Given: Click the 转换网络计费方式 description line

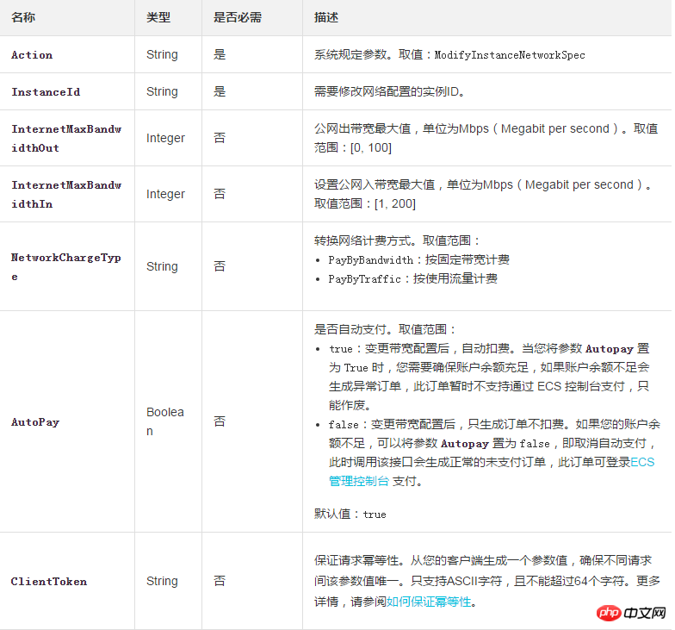Looking at the screenshot, I should click(397, 241).
